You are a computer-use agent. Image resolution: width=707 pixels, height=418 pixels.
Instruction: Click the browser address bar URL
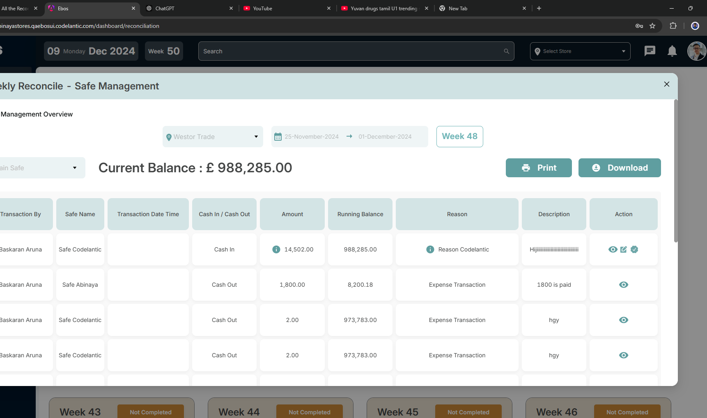[80, 26]
